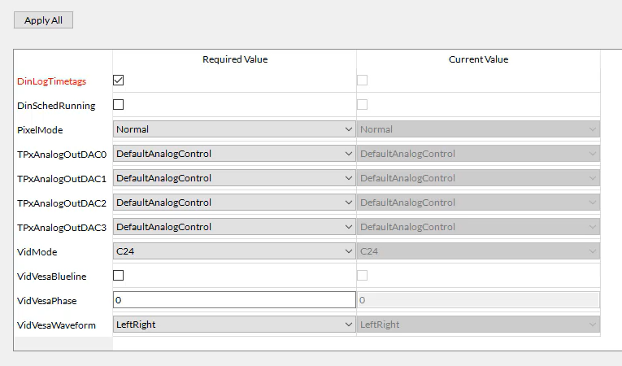The height and width of the screenshot is (366, 622).
Task: Click the current value VidVesaPhase field
Action: click(478, 300)
